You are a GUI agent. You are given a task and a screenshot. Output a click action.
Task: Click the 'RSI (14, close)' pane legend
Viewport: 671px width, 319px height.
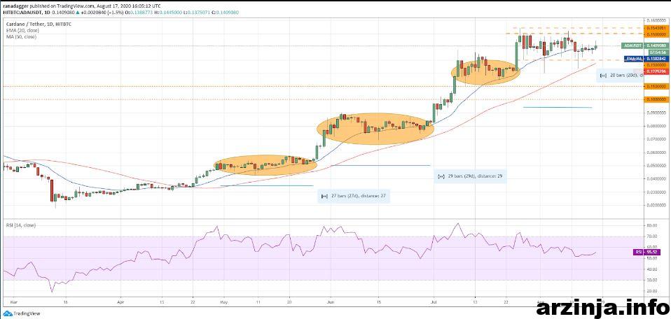21,225
